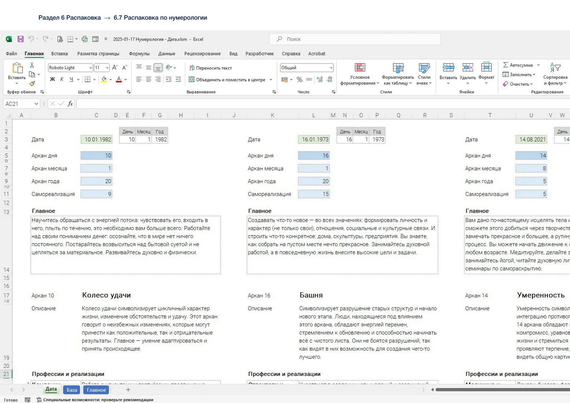
Task: Click the Conditional Formatting icon
Action: [360, 68]
